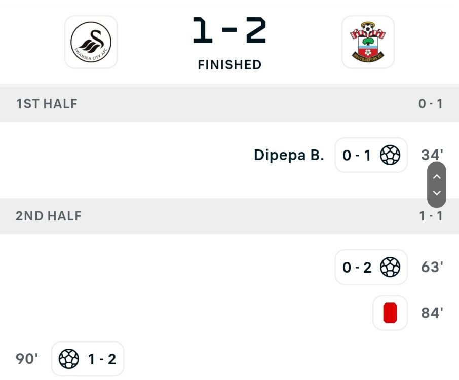
Task: Click the FINISHED match status label
Action: 230,65
